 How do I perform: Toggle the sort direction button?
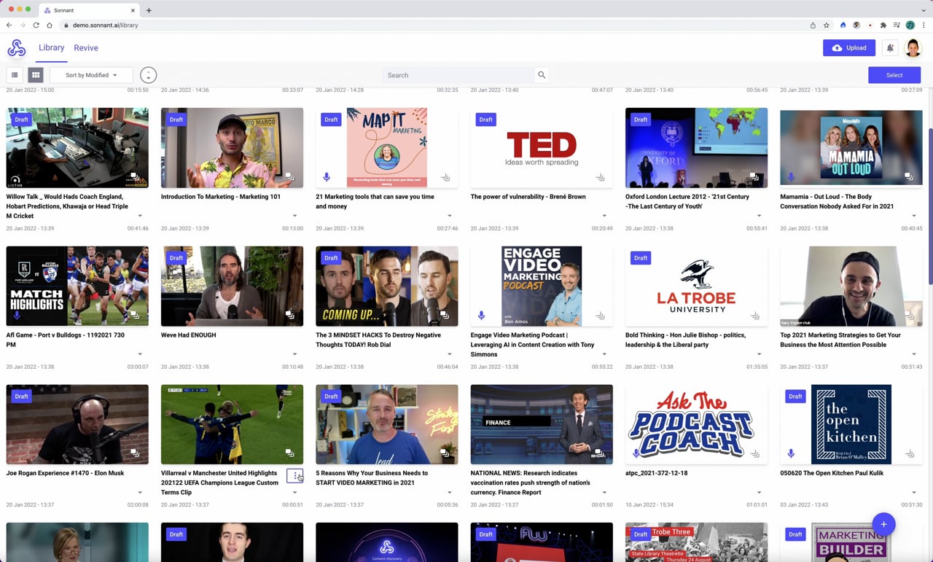[x=148, y=75]
